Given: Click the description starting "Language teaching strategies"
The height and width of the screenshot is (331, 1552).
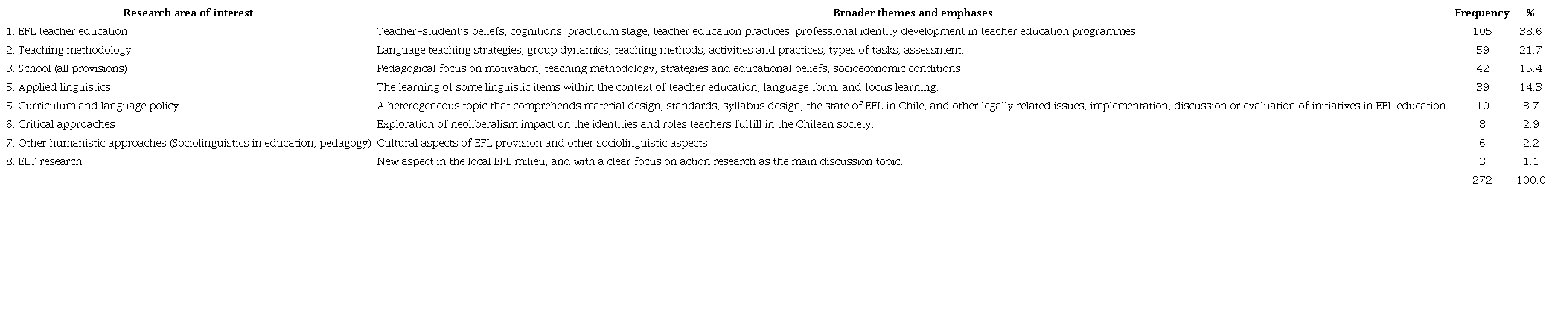Looking at the screenshot, I should click(x=670, y=50).
